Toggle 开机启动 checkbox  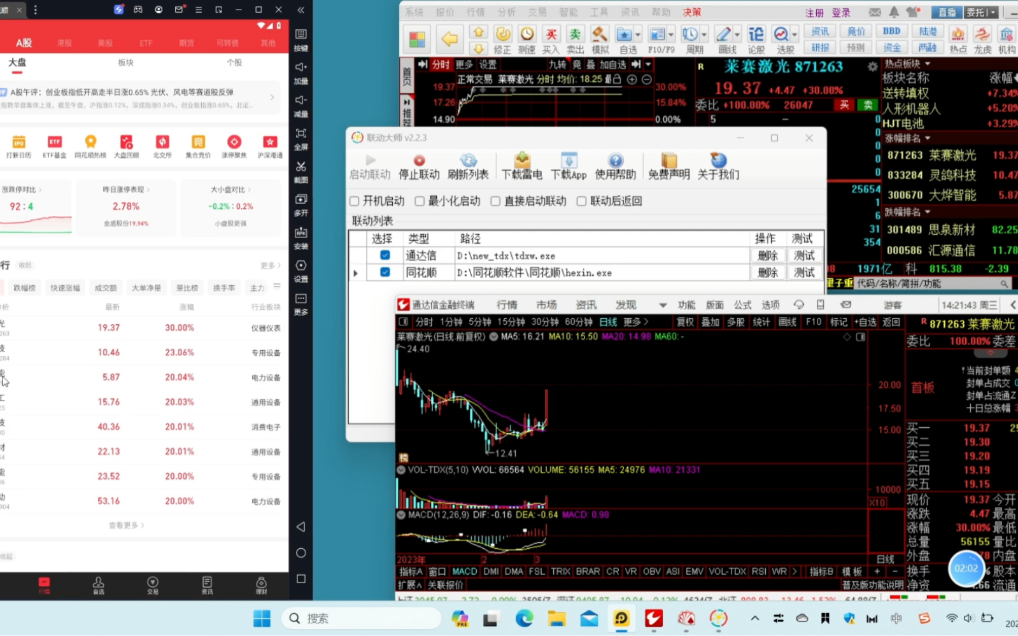pos(355,201)
